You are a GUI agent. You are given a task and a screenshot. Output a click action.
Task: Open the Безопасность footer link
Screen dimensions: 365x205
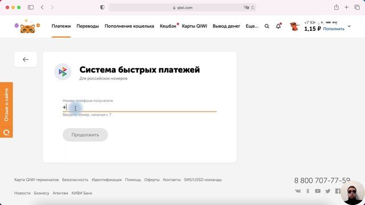(75, 180)
